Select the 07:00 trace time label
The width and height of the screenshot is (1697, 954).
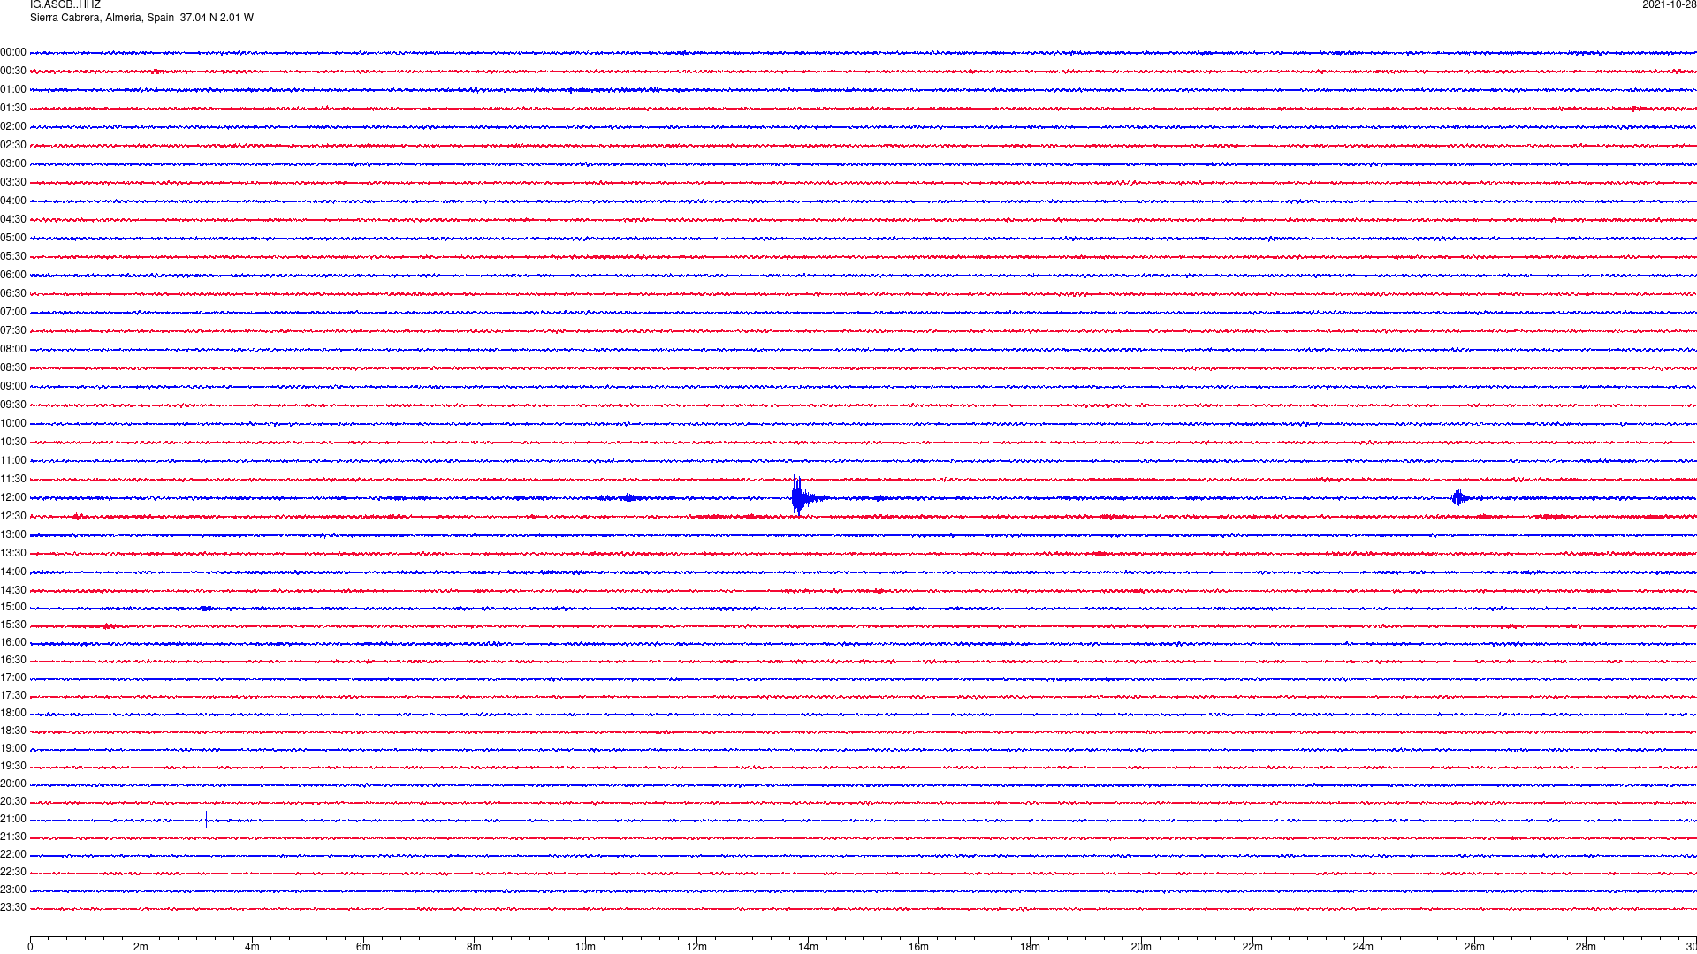pos(13,312)
